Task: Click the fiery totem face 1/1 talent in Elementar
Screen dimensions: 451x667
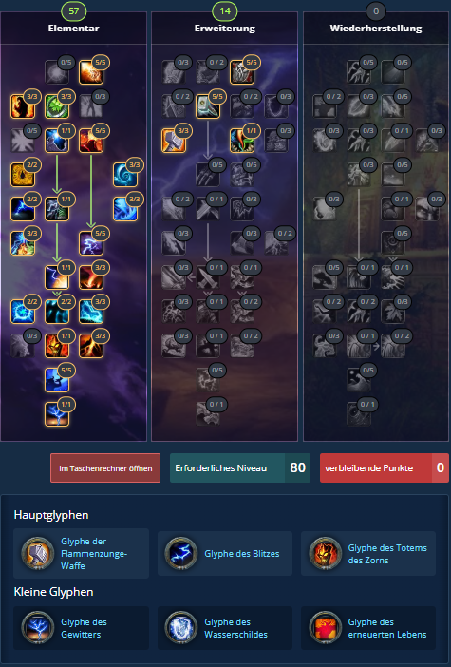Action: click(x=57, y=346)
